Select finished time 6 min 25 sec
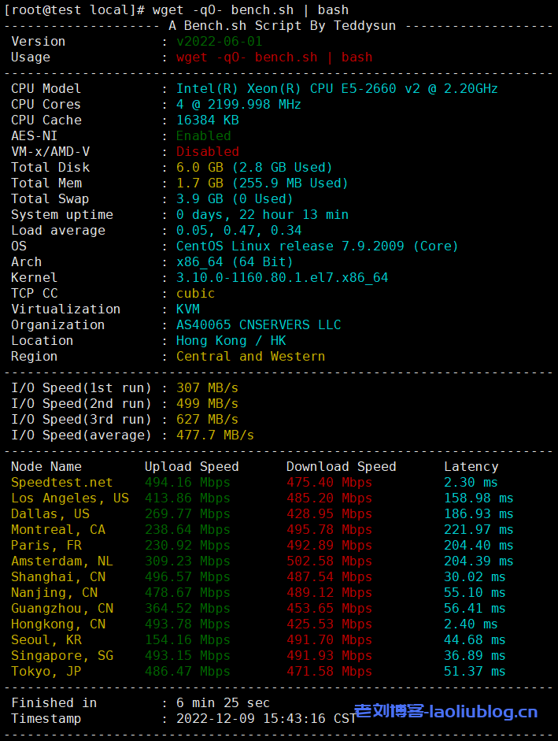This screenshot has width=558, height=741. point(223,703)
